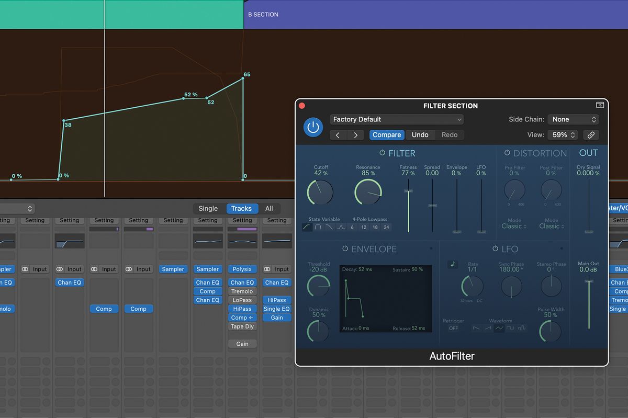Select the lowpass filter shape icon
Viewport: 628px width, 418px height.
[x=329, y=227]
